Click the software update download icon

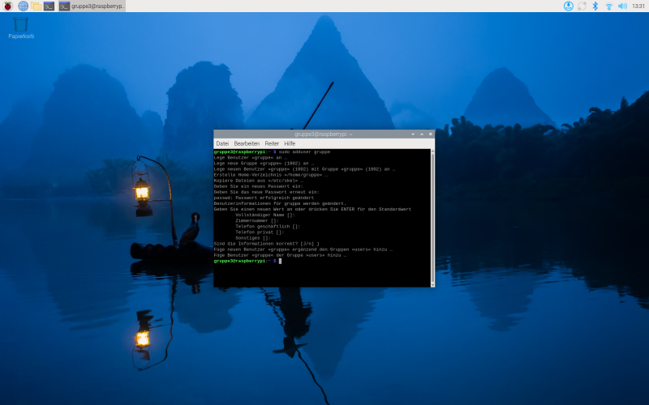point(569,6)
